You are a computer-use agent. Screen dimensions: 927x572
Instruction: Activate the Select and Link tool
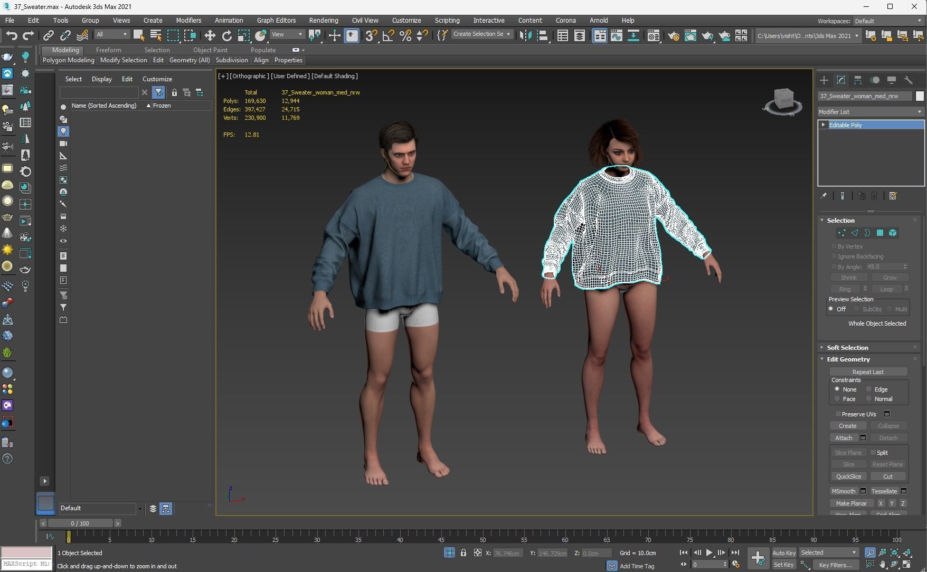pyautogui.click(x=48, y=35)
